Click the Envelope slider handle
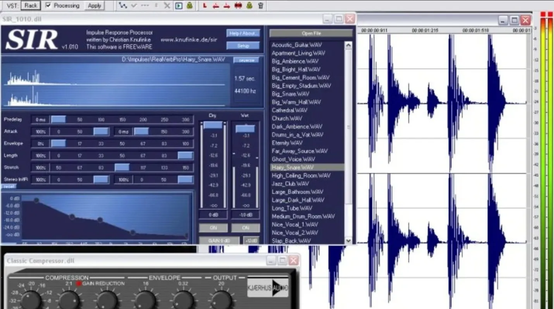The height and width of the screenshot is (309, 554). 58,143
